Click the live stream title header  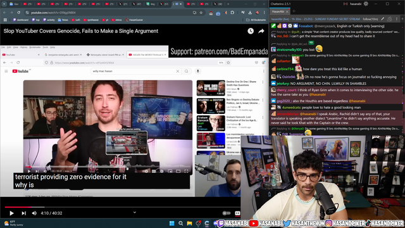point(315,19)
